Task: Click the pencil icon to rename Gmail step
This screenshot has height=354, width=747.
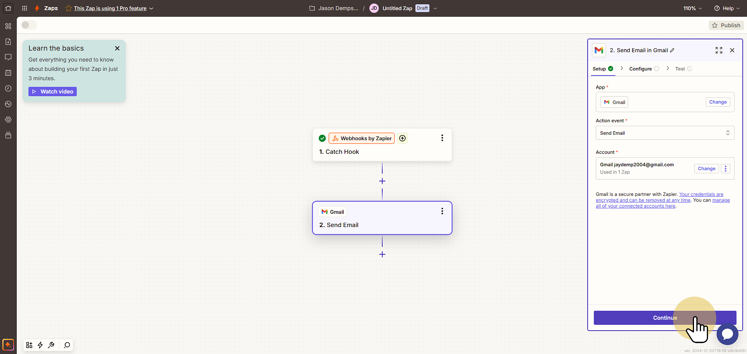Action: (x=672, y=50)
